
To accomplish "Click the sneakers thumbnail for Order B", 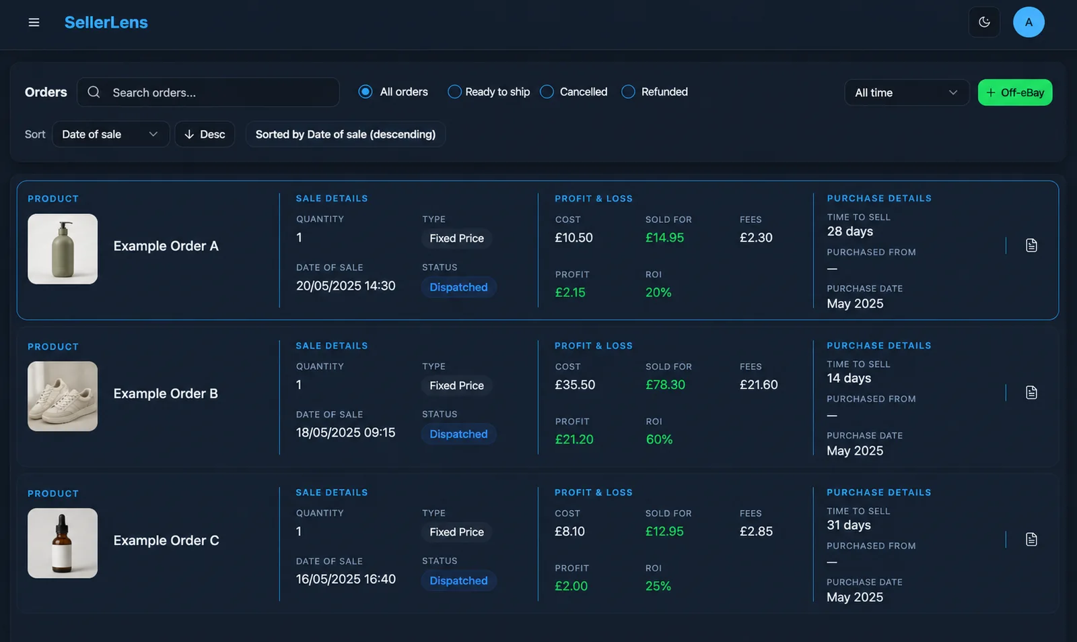I will 63,396.
